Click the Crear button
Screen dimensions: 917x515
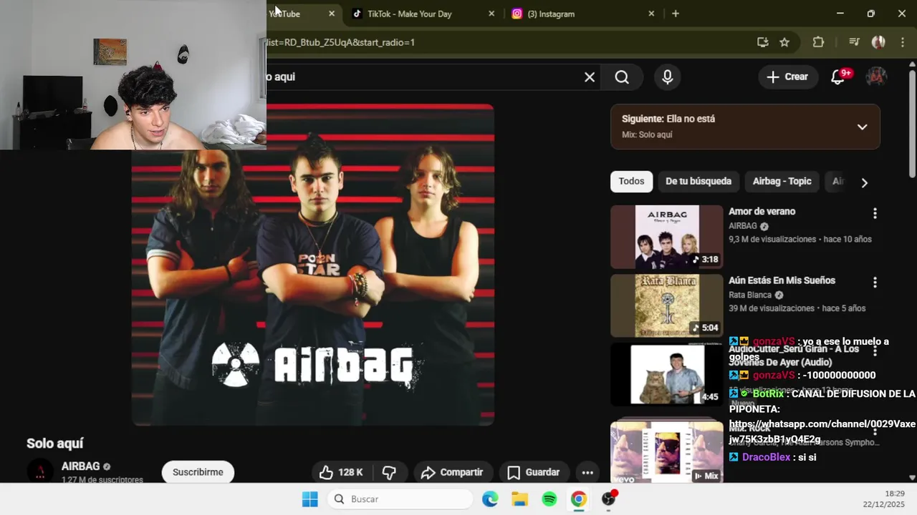tap(788, 77)
